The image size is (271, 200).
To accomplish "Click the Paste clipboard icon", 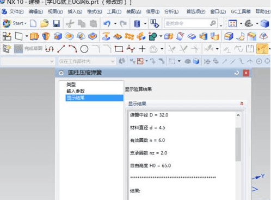I will (x=93, y=24).
